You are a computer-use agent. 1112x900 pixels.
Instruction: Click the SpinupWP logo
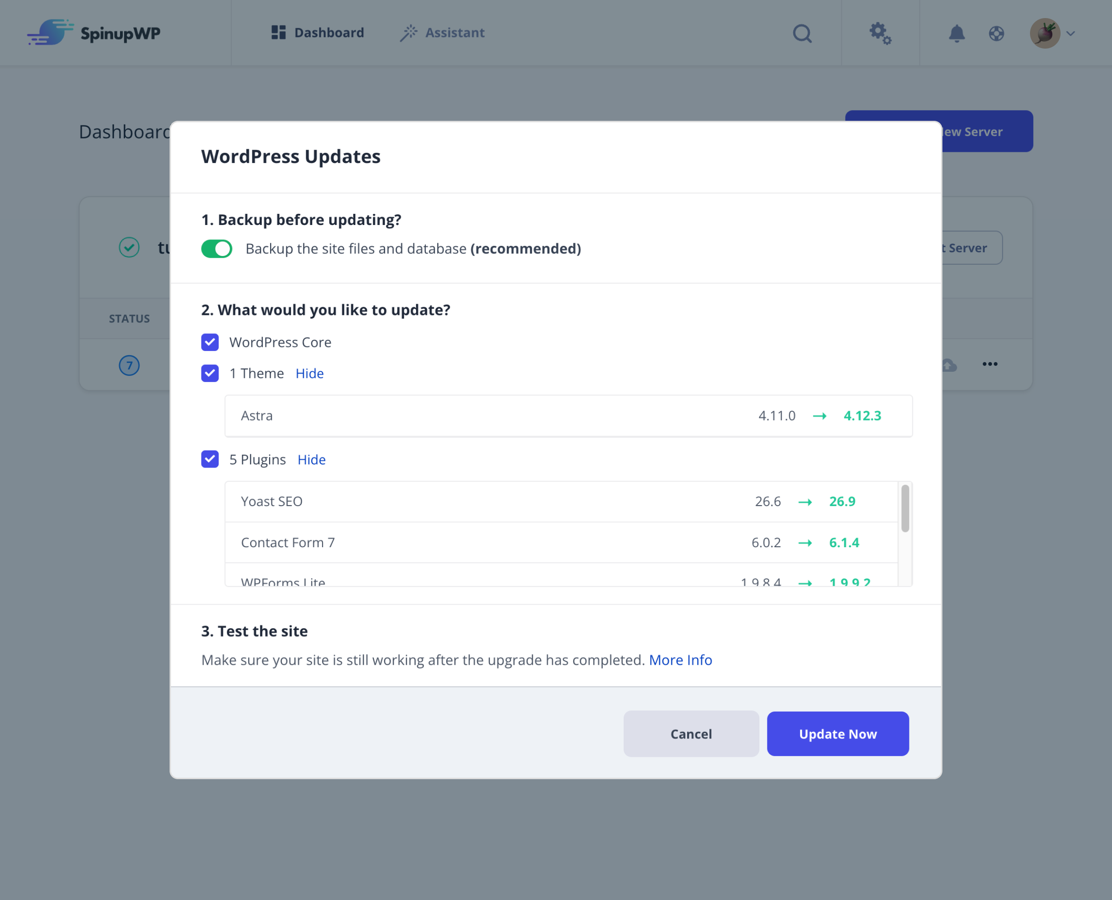[x=94, y=33]
